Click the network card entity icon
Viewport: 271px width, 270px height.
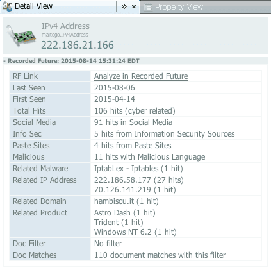[x=21, y=36]
